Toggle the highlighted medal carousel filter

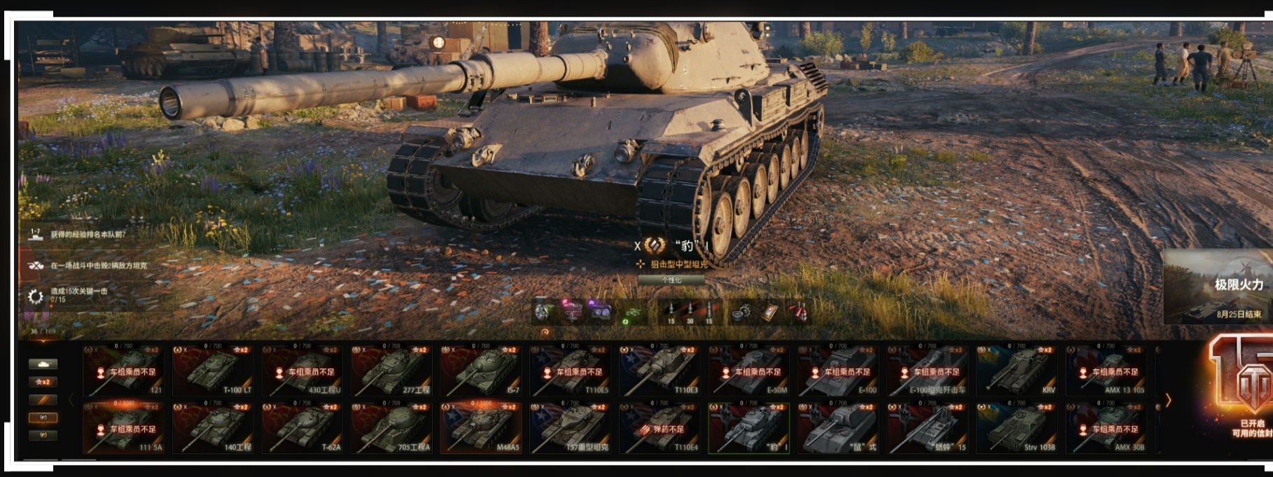43,417
